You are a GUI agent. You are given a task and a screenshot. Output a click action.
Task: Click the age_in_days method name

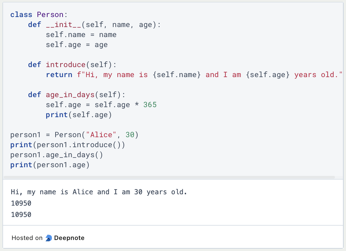(x=70, y=95)
